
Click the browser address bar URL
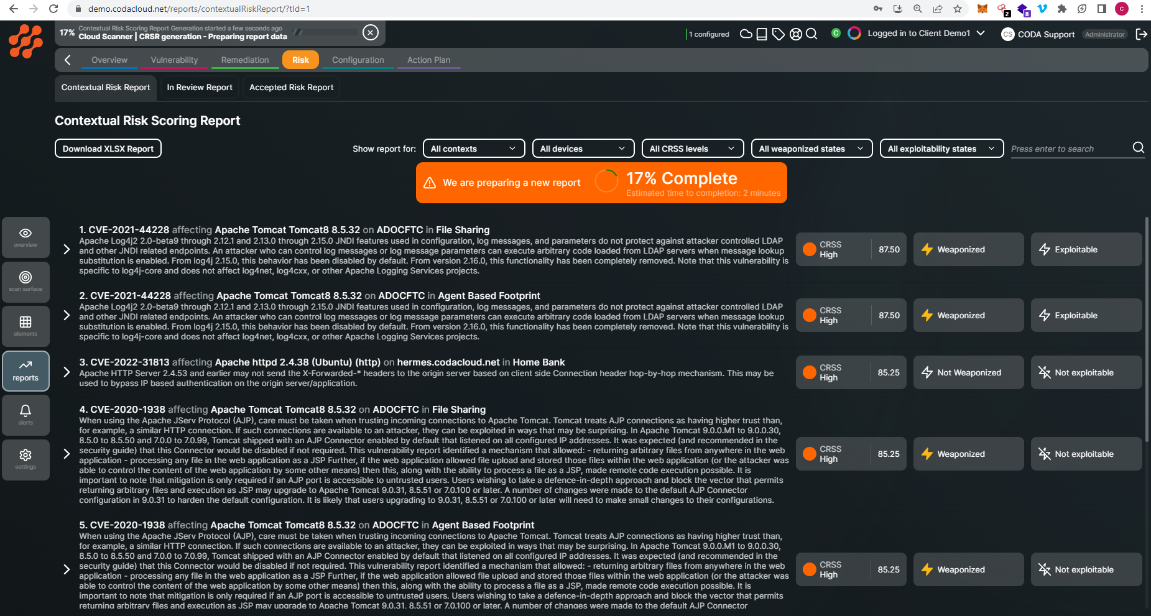[199, 9]
